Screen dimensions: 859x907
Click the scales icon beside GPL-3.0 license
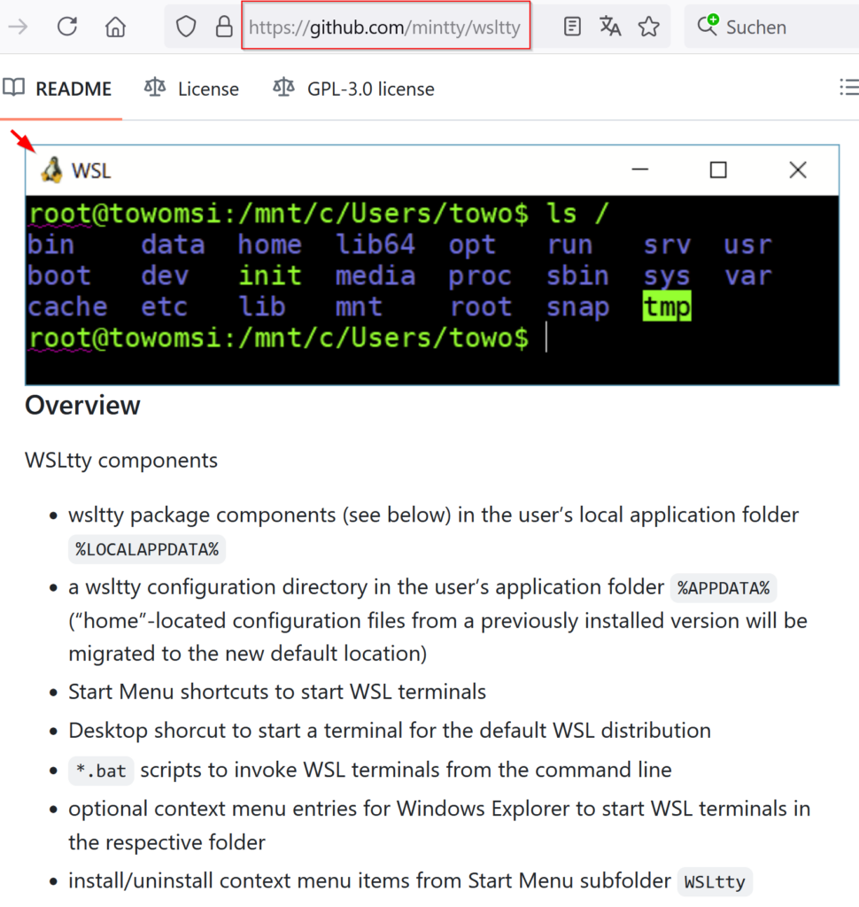click(282, 88)
